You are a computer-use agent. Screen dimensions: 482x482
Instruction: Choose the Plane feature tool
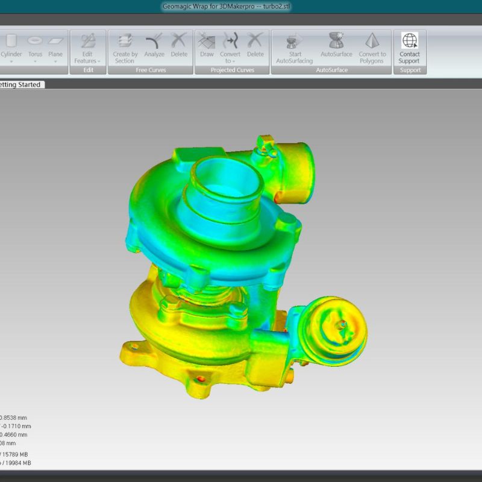coord(55,42)
